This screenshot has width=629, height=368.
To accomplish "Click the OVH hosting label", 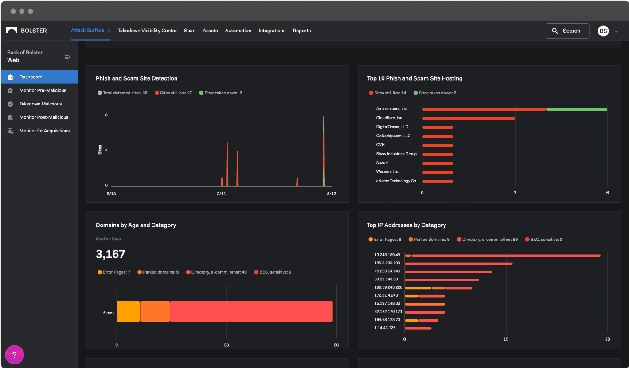I will pyautogui.click(x=380, y=145).
